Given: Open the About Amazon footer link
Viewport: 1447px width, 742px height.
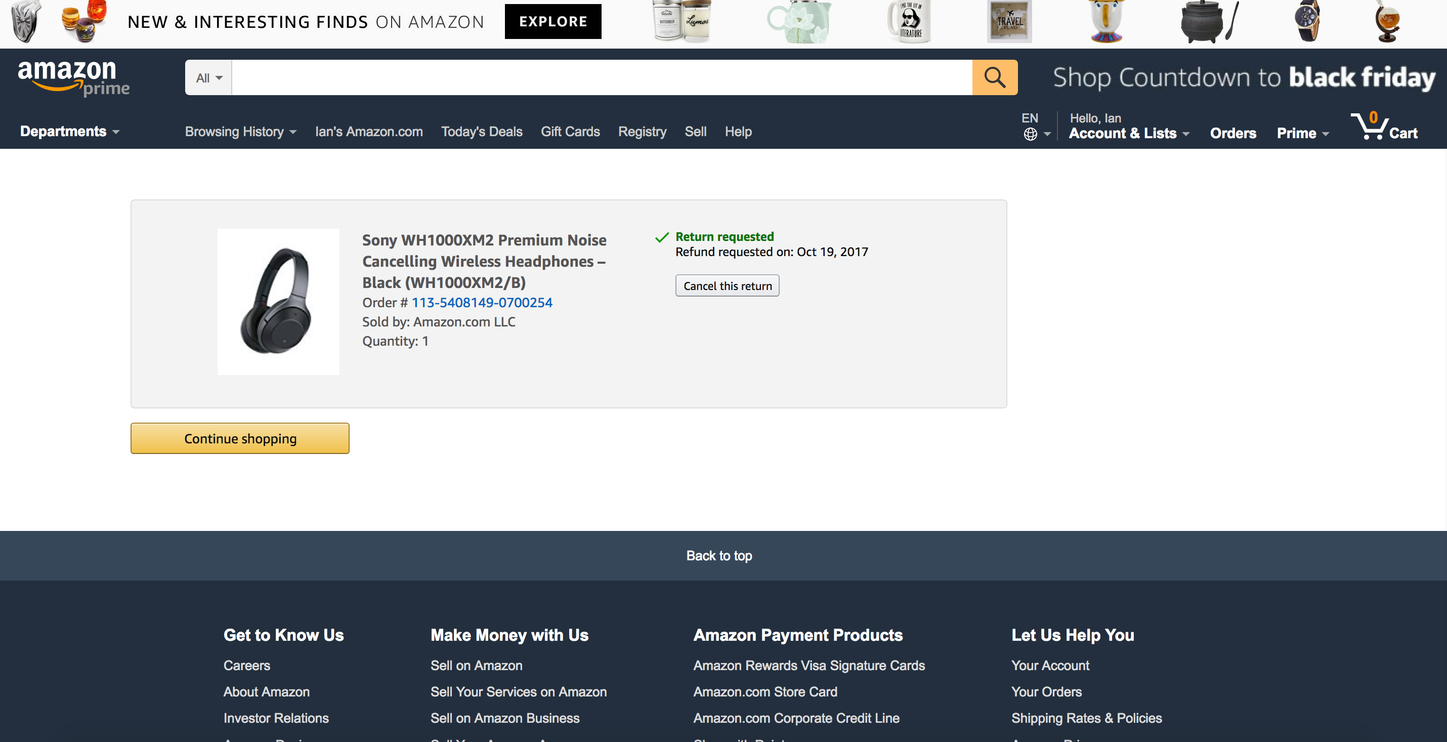Looking at the screenshot, I should coord(266,692).
